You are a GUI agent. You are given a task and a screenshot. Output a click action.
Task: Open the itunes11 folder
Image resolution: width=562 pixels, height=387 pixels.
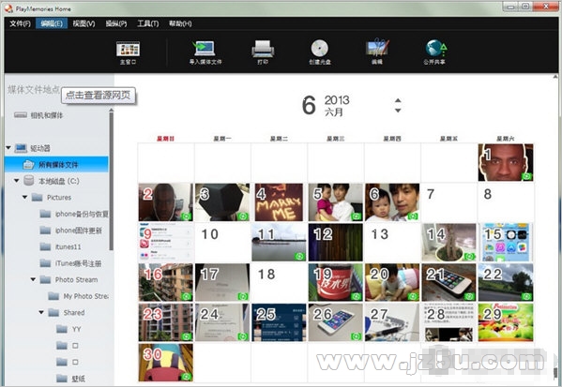coord(60,246)
